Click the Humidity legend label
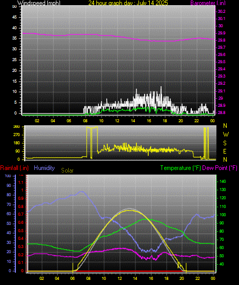Screen dimensions: 239x285 pyautogui.click(x=44, y=168)
